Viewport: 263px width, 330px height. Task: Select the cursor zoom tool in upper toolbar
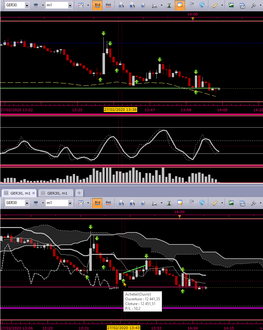click(x=143, y=5)
